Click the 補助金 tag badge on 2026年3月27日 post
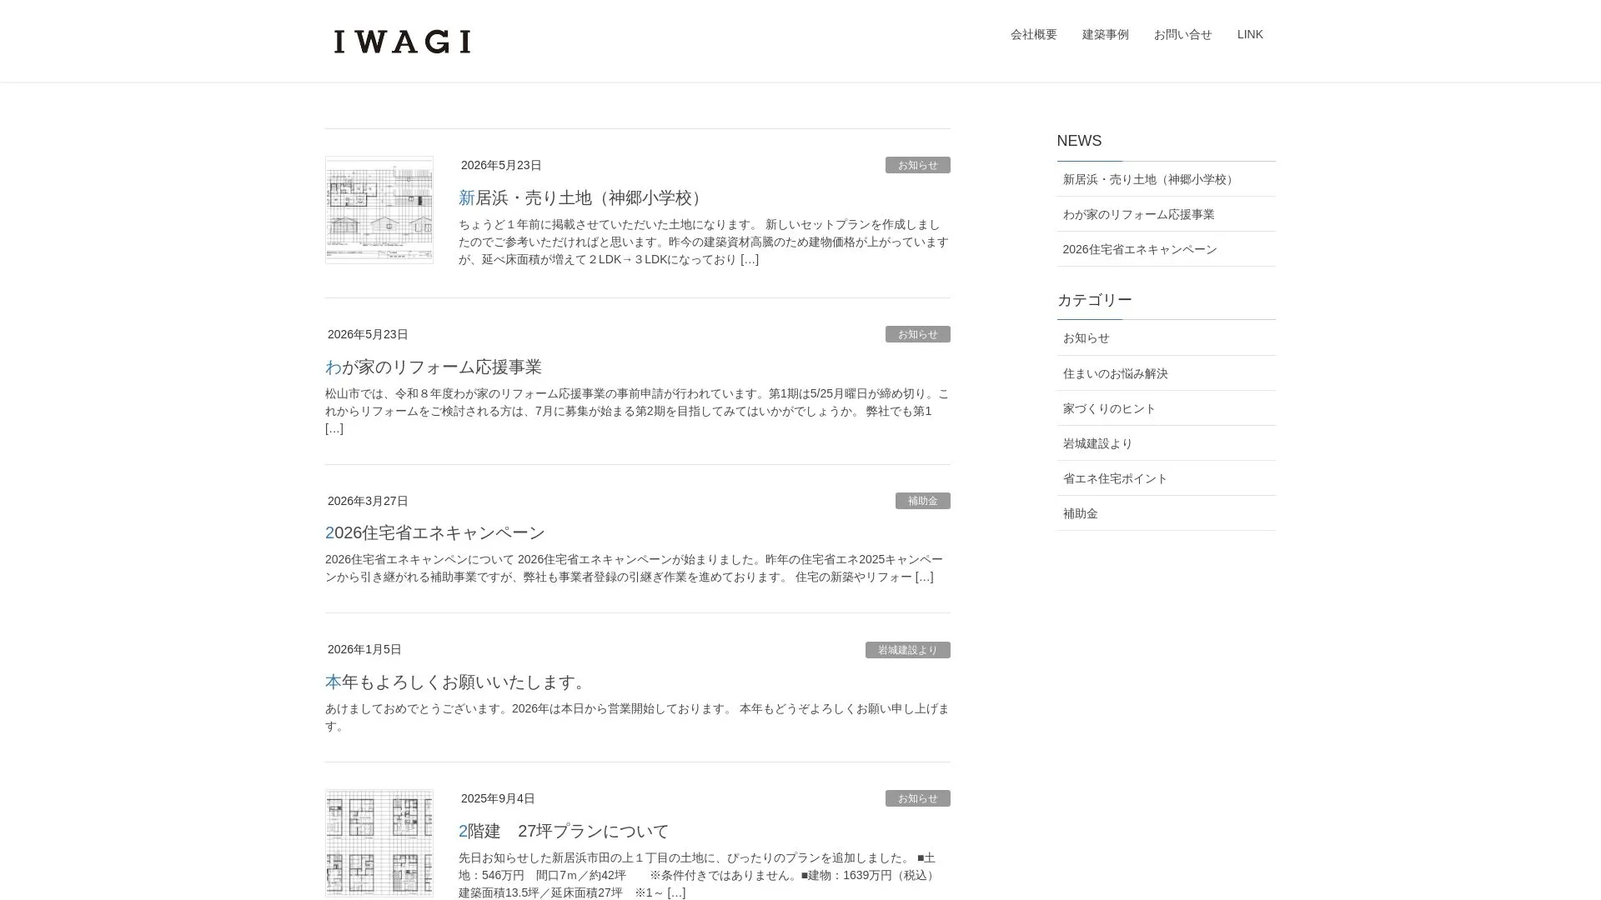 [922, 501]
